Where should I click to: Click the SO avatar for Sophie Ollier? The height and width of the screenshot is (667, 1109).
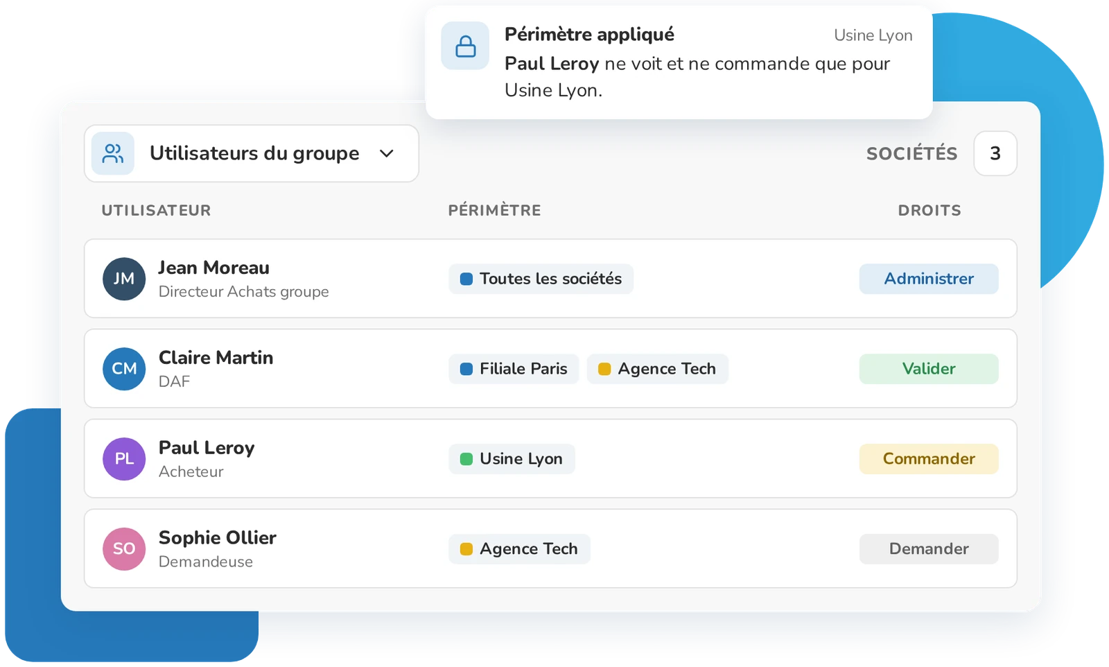point(124,549)
